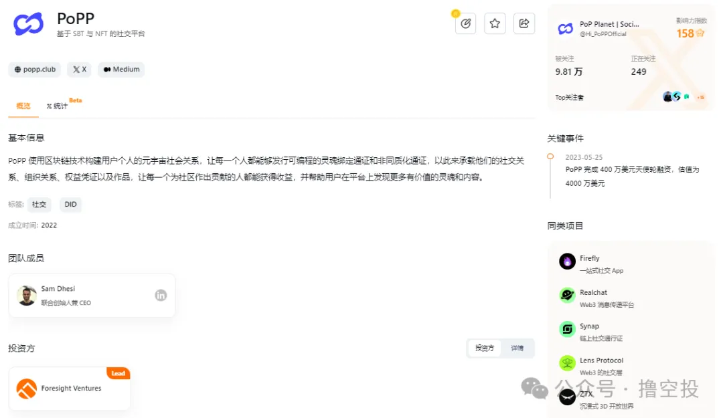Click the 基于 SBT 与 NFT 的社交平台 subtitle
The width and height of the screenshot is (723, 418).
tap(100, 33)
